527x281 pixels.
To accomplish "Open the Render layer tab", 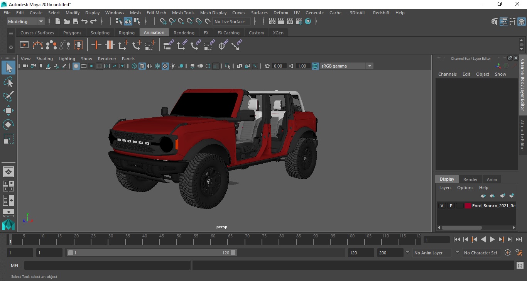I will pyautogui.click(x=470, y=179).
